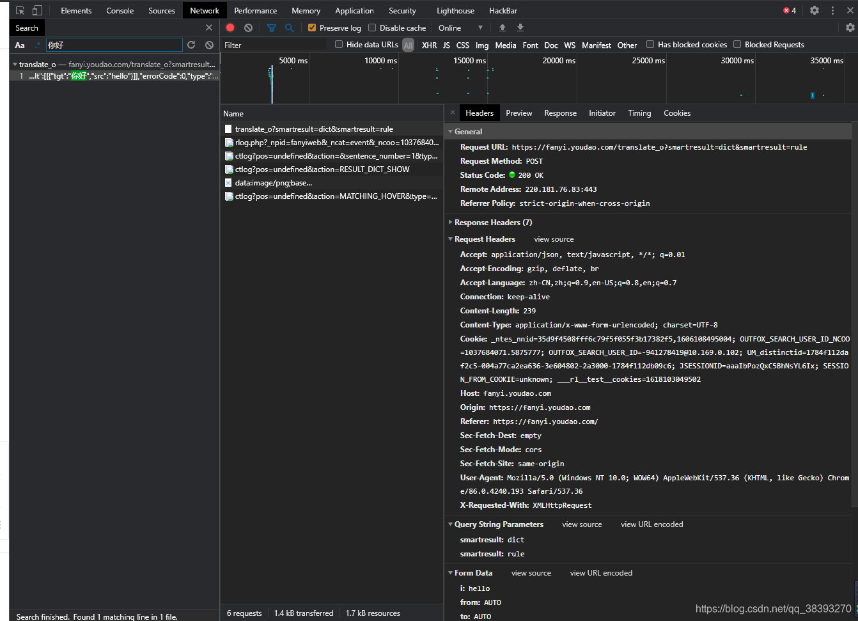Clear the search results
Screen dimensions: 858x621
coord(209,45)
